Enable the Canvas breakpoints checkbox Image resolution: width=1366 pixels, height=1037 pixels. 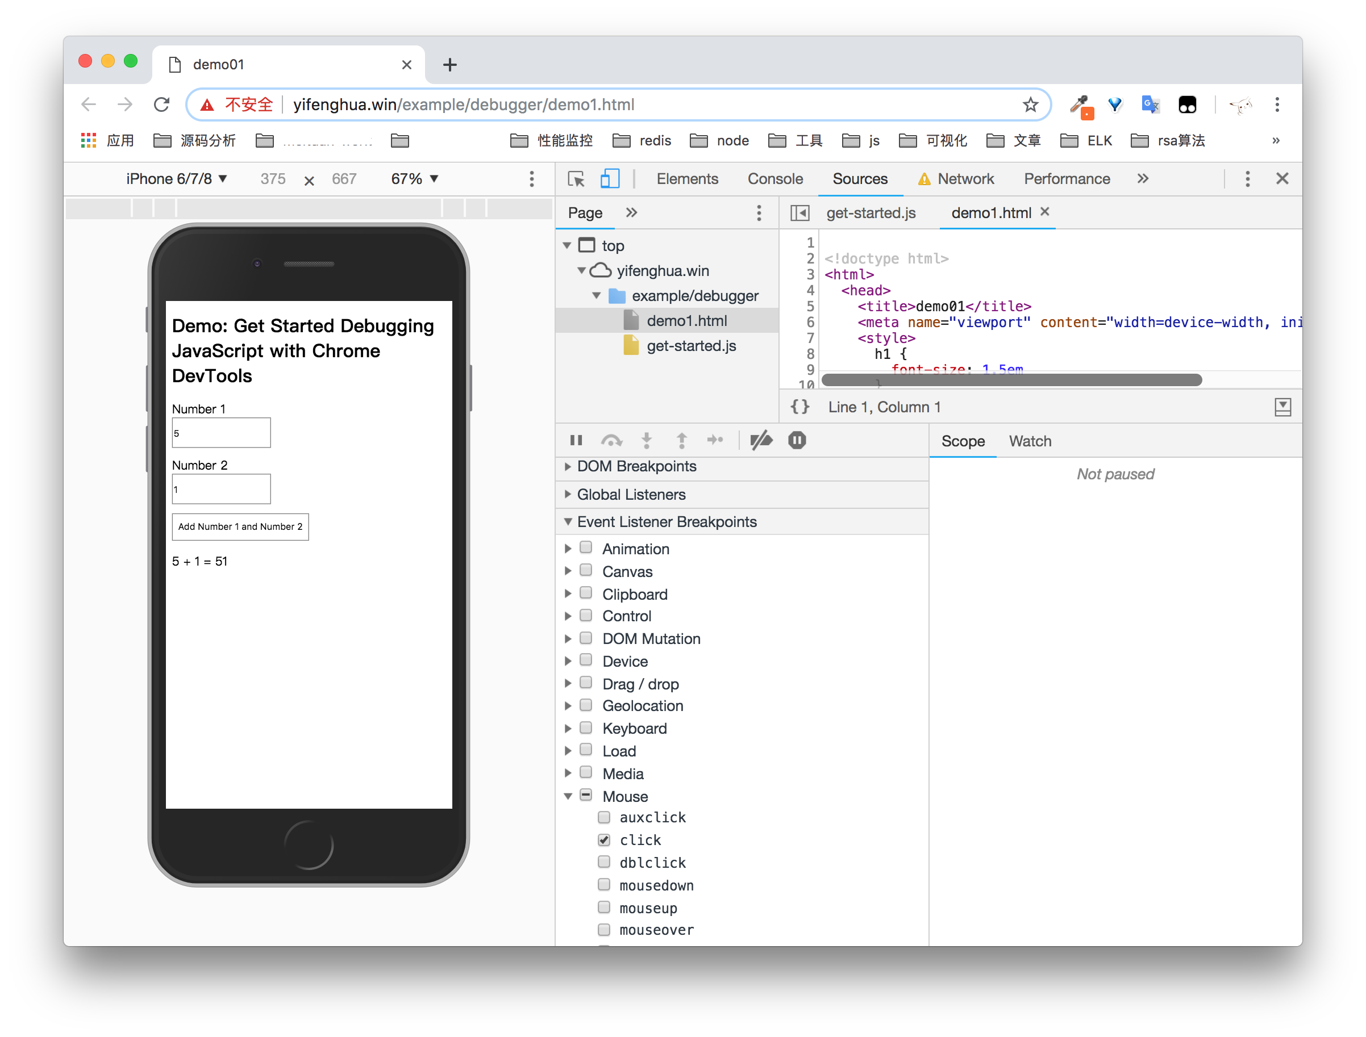tap(586, 570)
